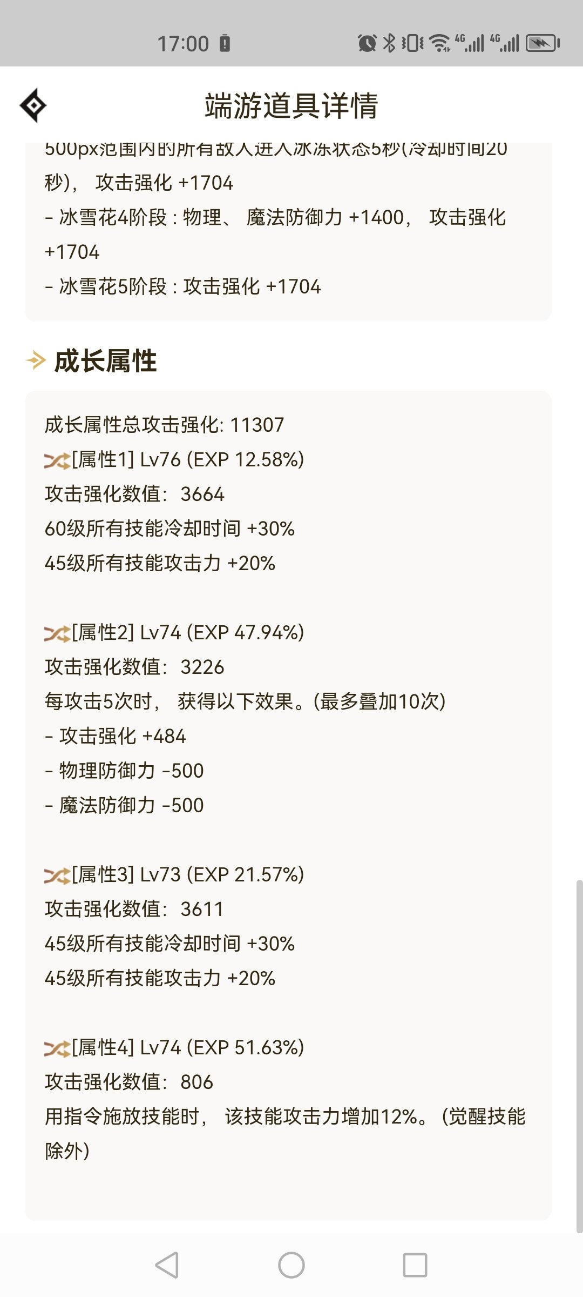
Task: Tap shuffle icon beside 属性1
Action: tap(58, 460)
